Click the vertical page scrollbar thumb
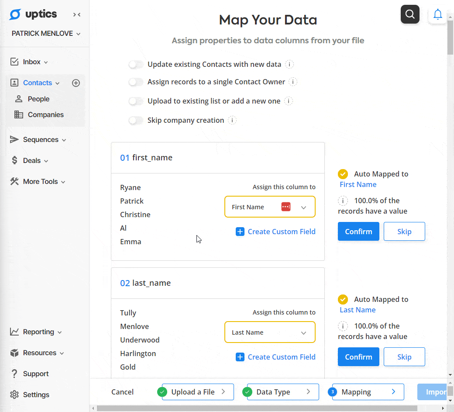Screen dimensions: 454x412 coord(450,37)
